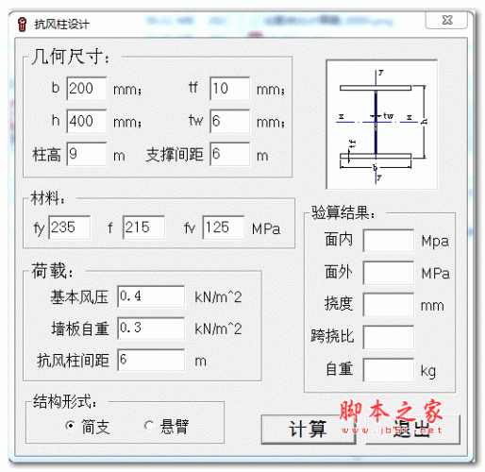Click the 基本风压 label text
This screenshot has width=485, height=472.
click(79, 297)
